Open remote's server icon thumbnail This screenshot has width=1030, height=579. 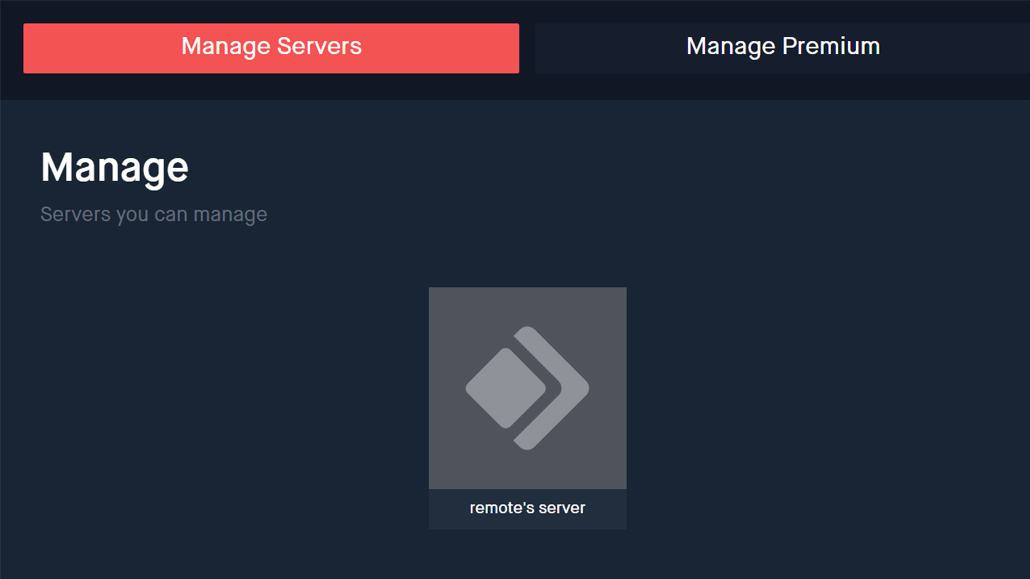pyautogui.click(x=527, y=388)
